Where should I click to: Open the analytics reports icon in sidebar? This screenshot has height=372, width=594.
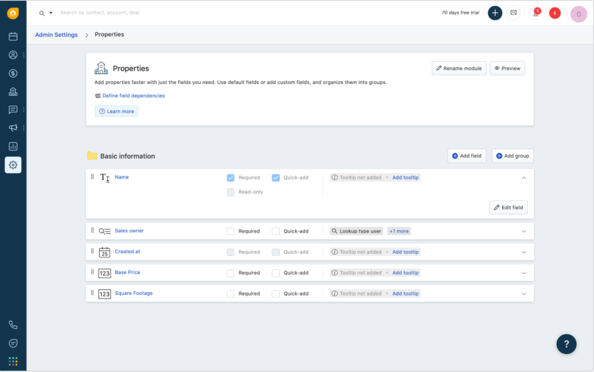(13, 146)
